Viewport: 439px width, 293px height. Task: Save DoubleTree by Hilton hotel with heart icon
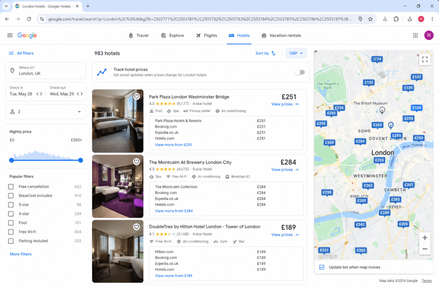(136, 227)
